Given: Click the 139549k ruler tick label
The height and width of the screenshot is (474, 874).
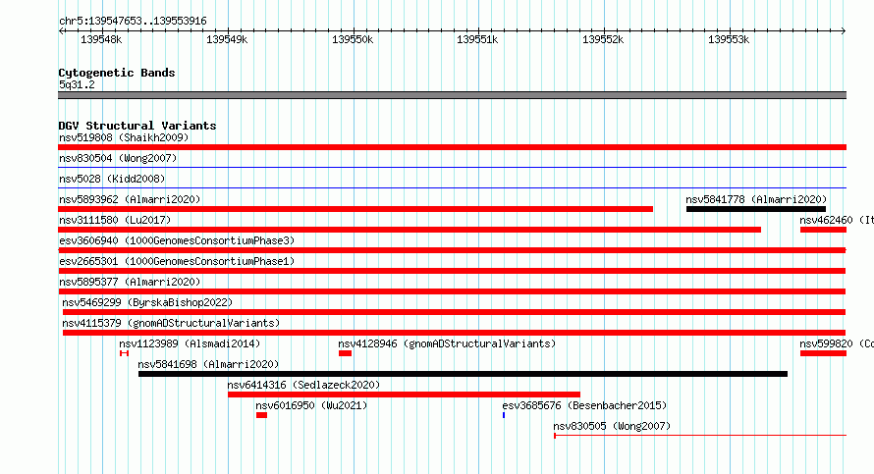Looking at the screenshot, I should (227, 39).
